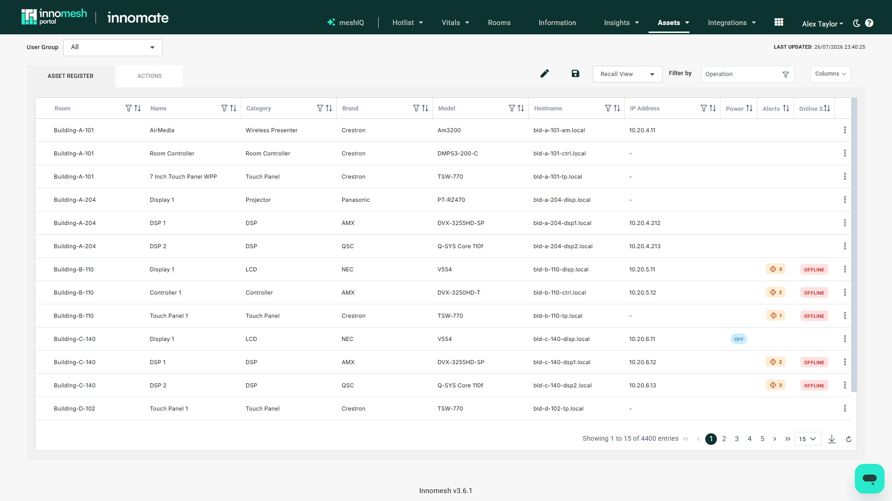Image resolution: width=892 pixels, height=501 pixels.
Task: Sort the Name column
Action: click(233, 108)
